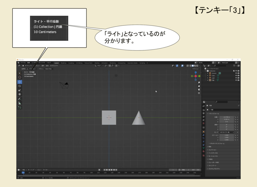Image resolution: width=257 pixels, height=187 pixels.
Task: Switch to the UV Editing workspace tab
Action: click(x=79, y=63)
